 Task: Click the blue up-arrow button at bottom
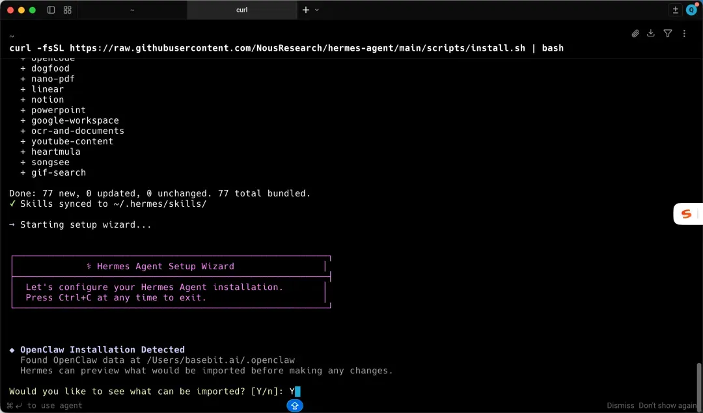coord(295,405)
